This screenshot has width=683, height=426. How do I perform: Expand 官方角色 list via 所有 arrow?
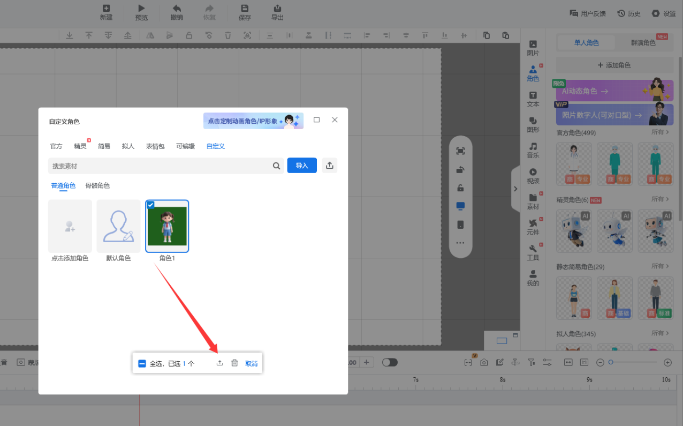660,132
